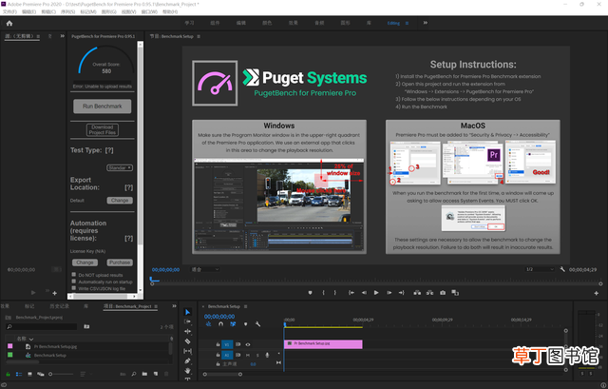This screenshot has height=389, width=608.
Task: Click Download Project Files button
Action: point(103,129)
